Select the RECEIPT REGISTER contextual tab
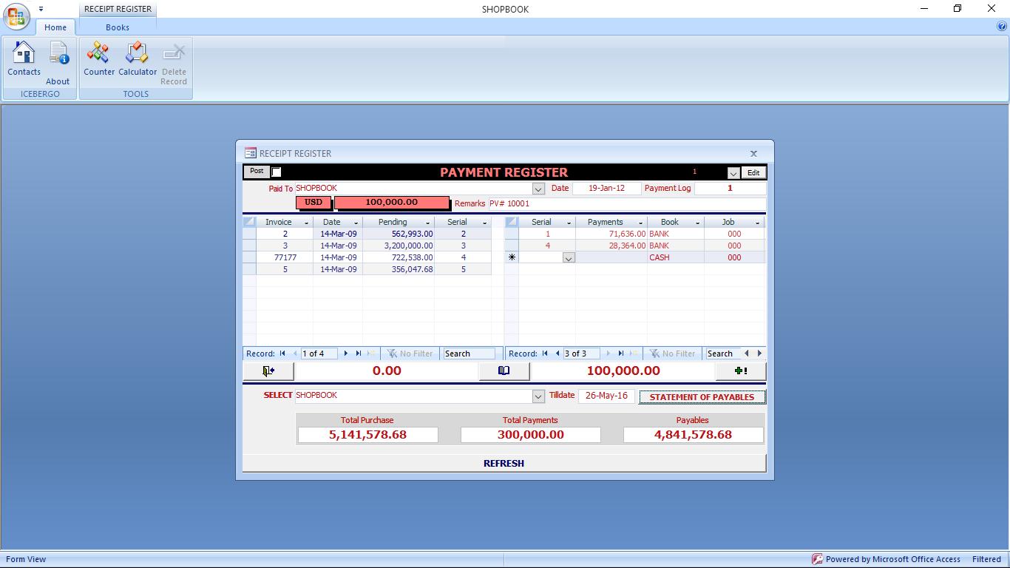This screenshot has width=1010, height=568. pos(118,9)
